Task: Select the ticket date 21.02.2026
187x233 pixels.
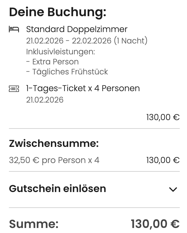Action: 45,99
